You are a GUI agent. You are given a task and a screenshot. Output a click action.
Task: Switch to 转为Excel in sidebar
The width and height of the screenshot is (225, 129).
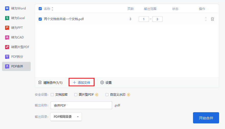pos(16,18)
